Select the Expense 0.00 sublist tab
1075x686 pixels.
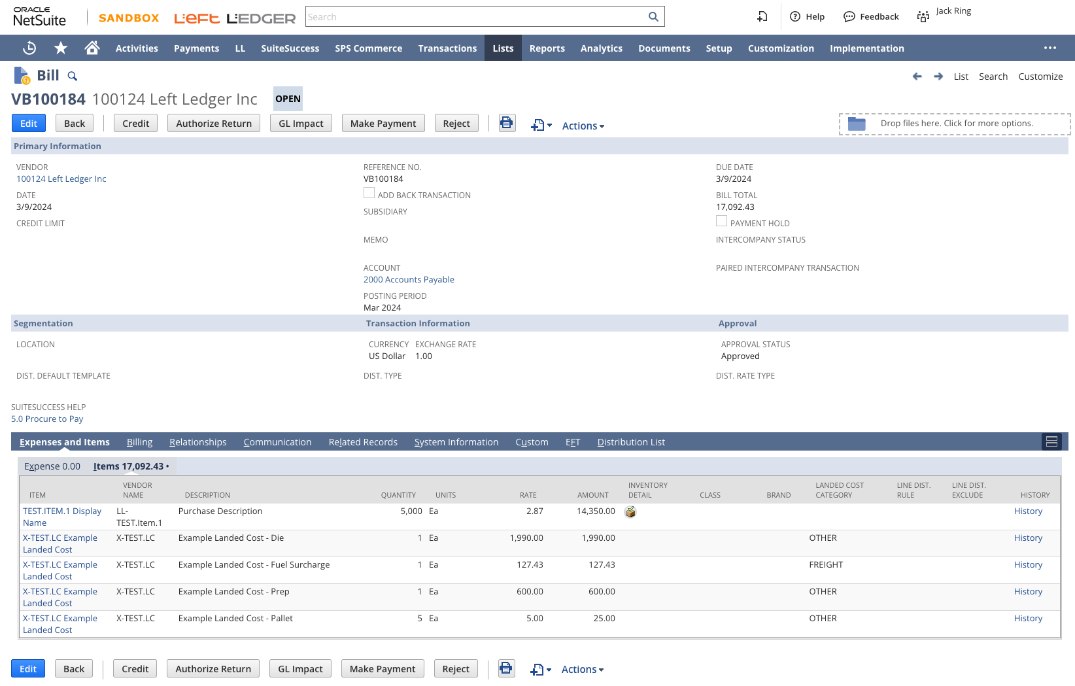point(52,466)
